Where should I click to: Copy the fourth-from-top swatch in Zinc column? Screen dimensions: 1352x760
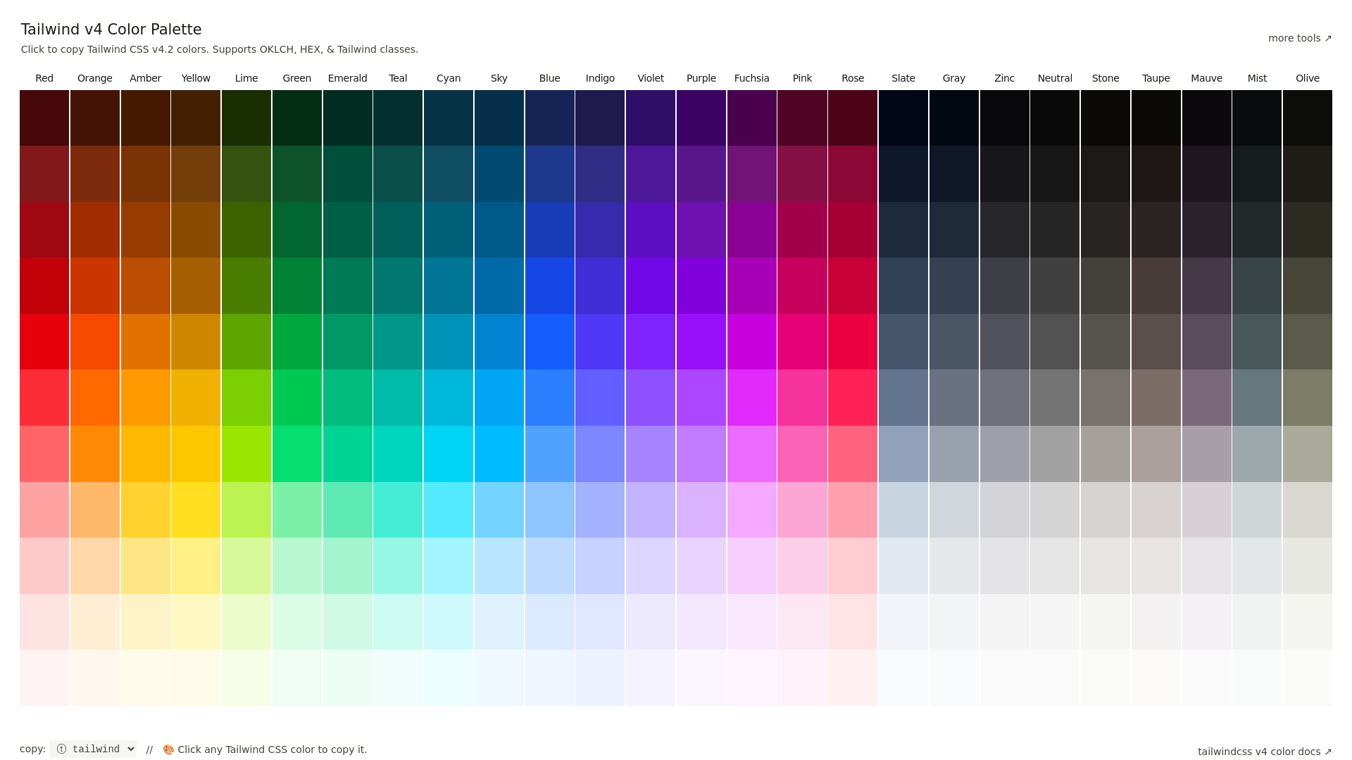1005,286
